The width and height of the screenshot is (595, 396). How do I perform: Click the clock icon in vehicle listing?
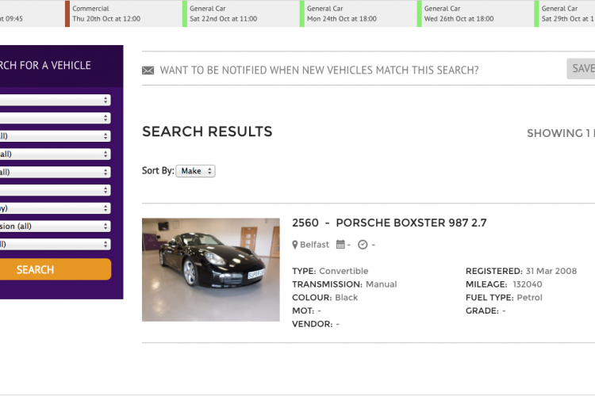click(363, 245)
